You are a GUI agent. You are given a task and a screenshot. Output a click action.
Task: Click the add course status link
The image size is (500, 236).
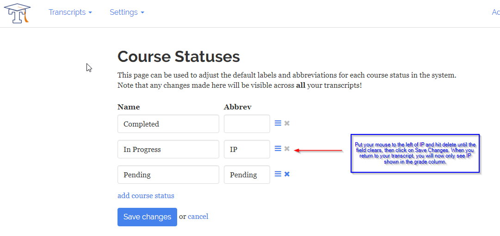[x=146, y=196]
